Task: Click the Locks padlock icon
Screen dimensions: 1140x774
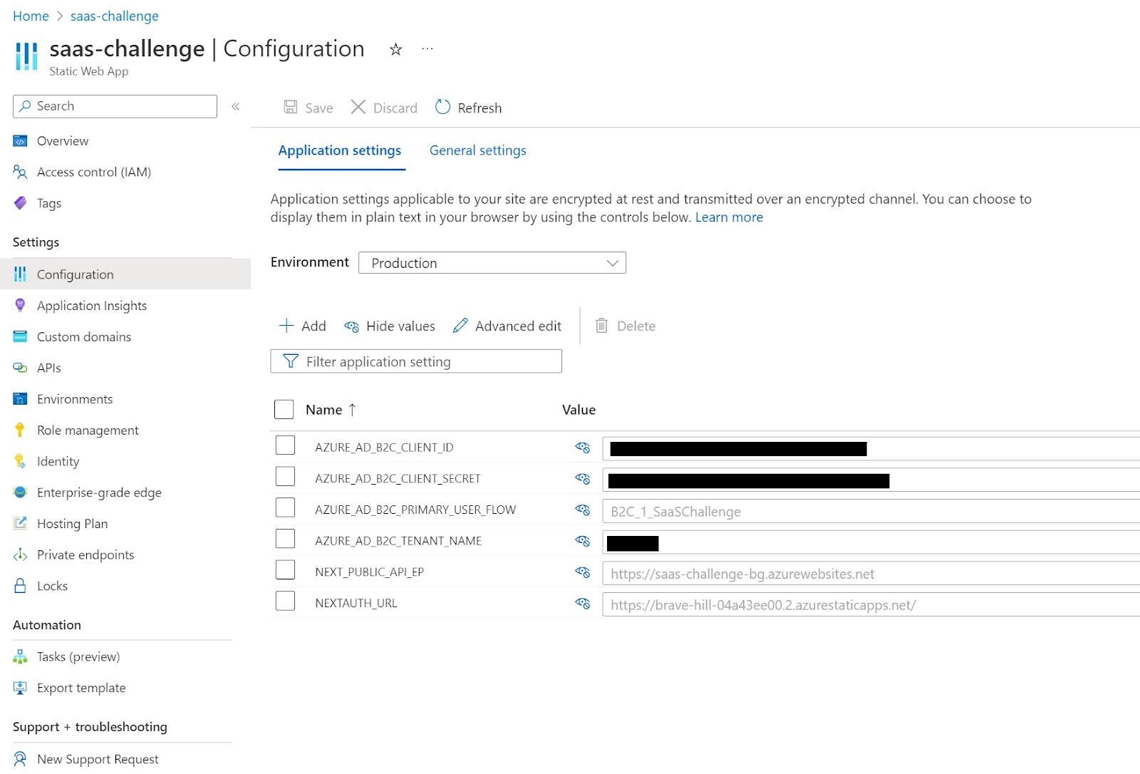Action: point(20,586)
